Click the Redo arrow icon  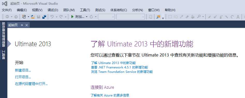(x=61, y=17)
